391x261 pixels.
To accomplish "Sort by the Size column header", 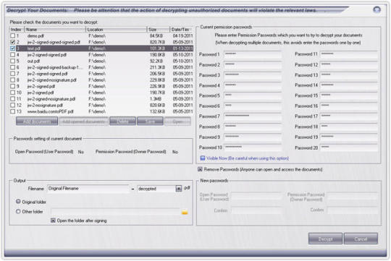I will tap(159, 30).
